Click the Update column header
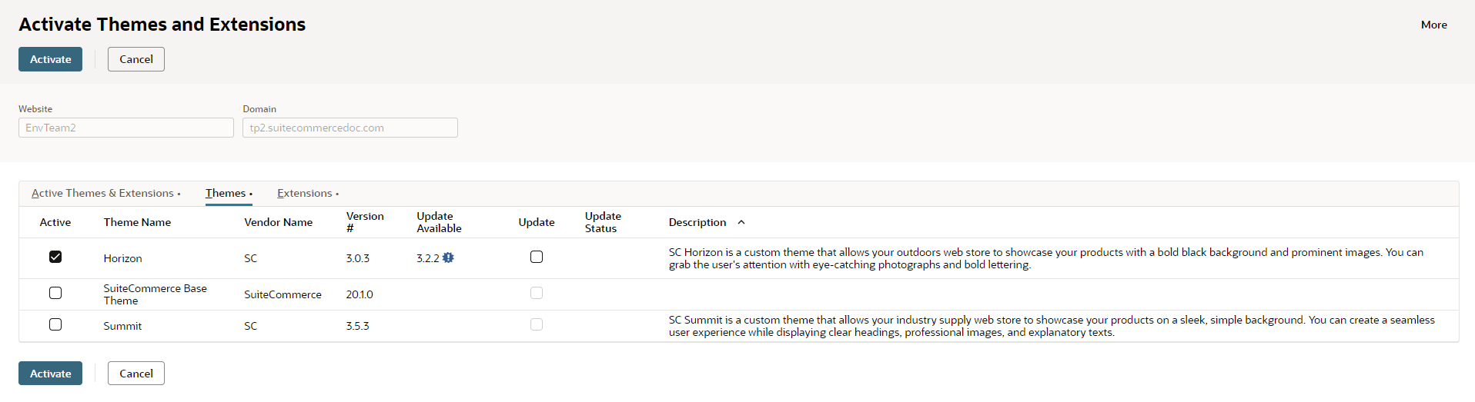Viewport: 1475px width, 402px height. pos(537,222)
